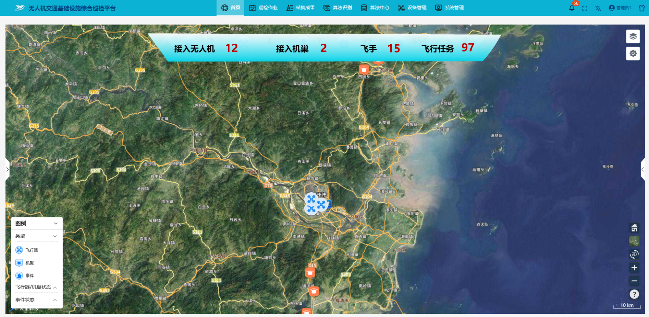Reset map to home view
The image size is (649, 317).
click(634, 228)
